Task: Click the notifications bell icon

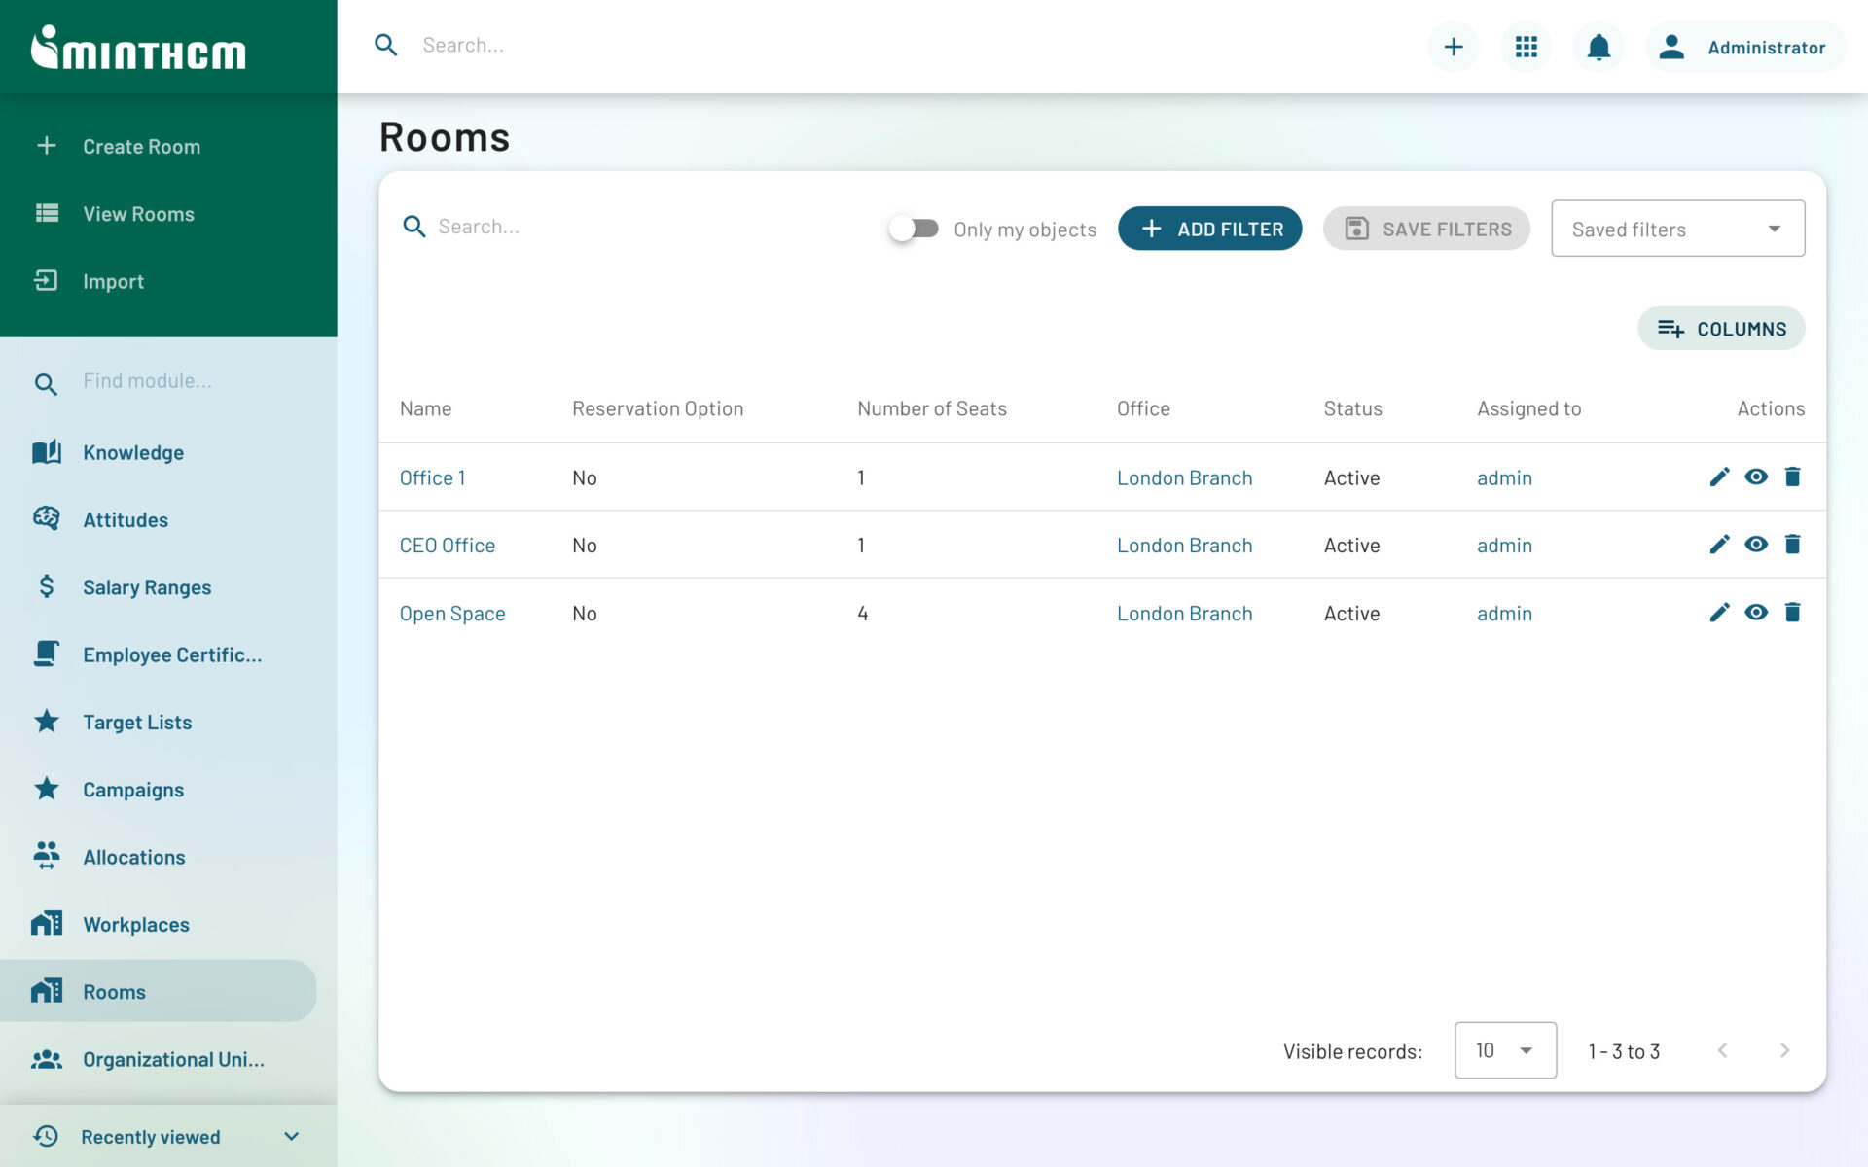Action: click(x=1598, y=46)
